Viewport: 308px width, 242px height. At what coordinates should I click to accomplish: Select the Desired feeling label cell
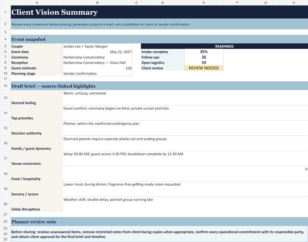click(x=37, y=98)
